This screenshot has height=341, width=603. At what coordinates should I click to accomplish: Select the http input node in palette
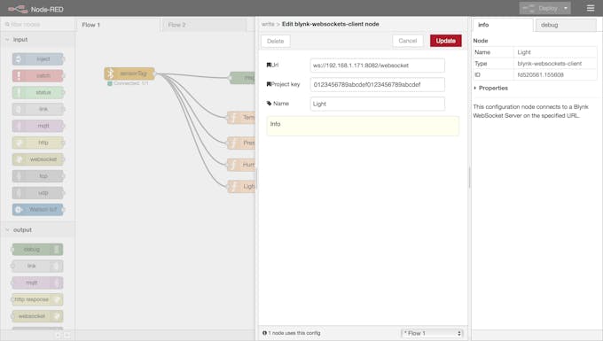(38, 143)
